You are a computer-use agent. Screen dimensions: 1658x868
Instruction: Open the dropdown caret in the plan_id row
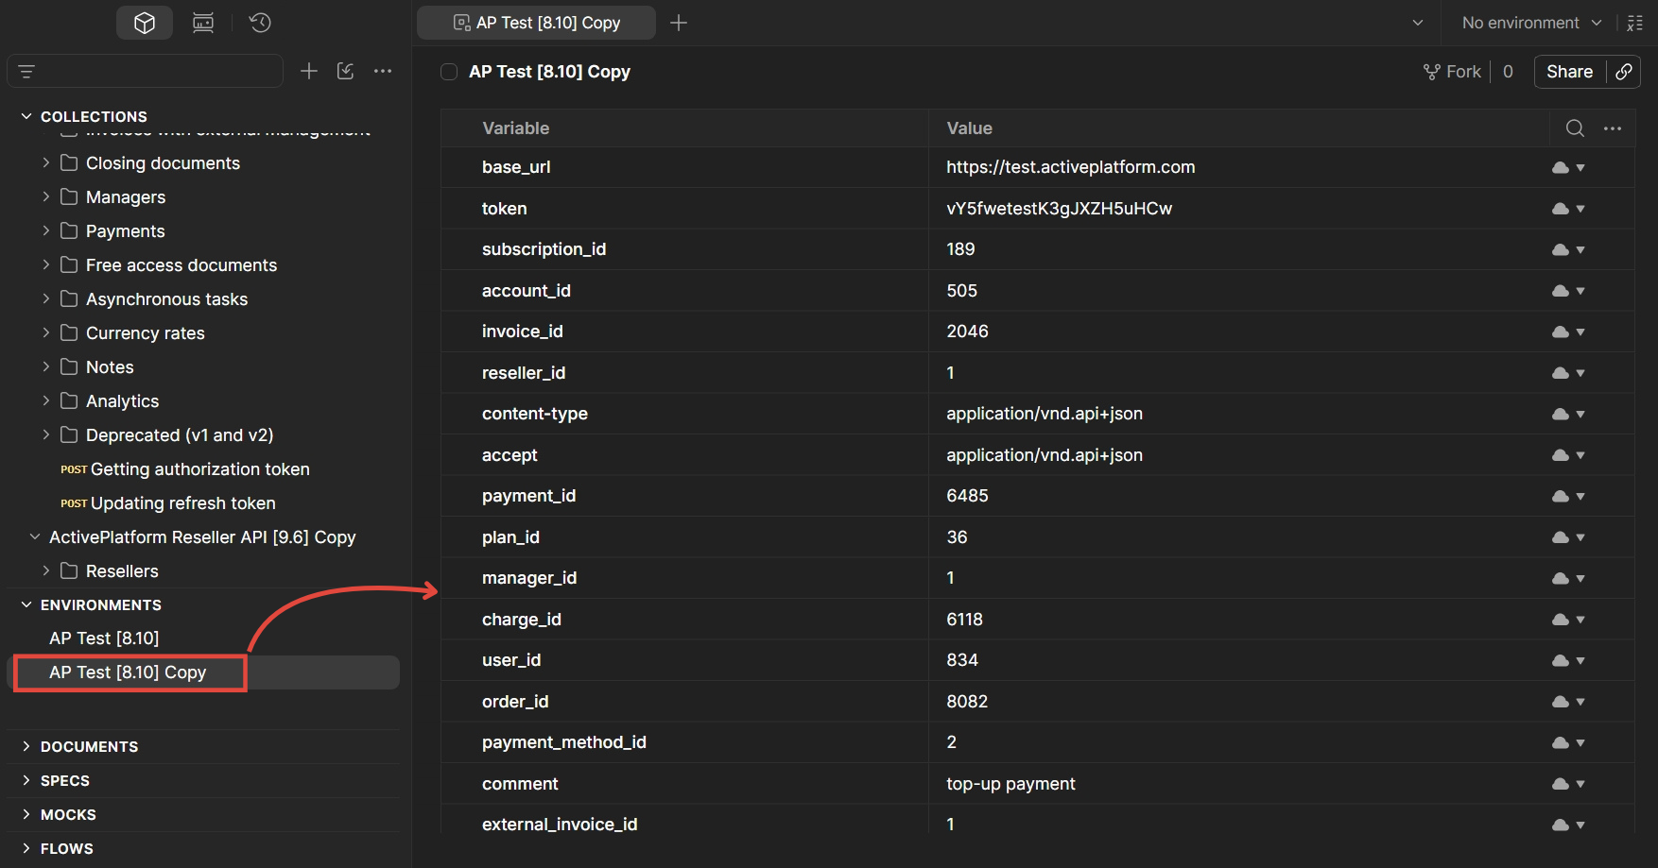pos(1580,537)
